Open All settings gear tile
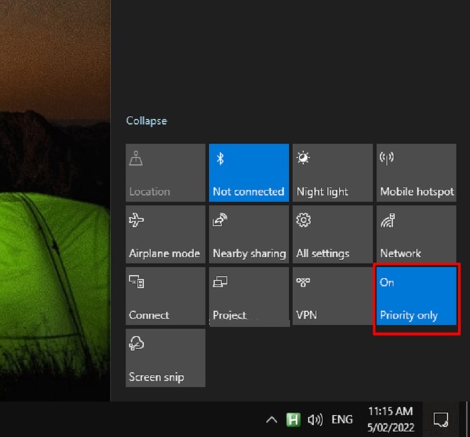The height and width of the screenshot is (437, 470). tap(332, 234)
